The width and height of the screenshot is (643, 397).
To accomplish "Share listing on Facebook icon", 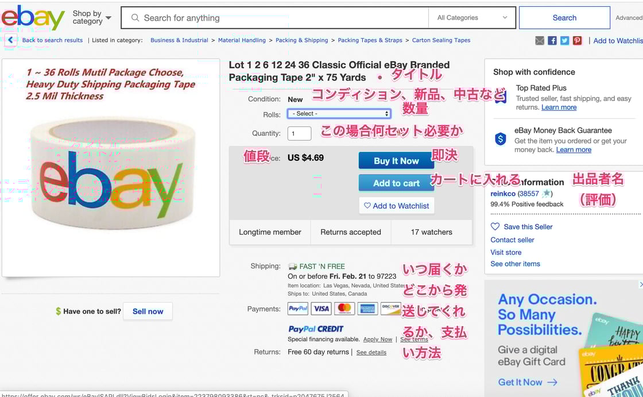I will [x=552, y=41].
